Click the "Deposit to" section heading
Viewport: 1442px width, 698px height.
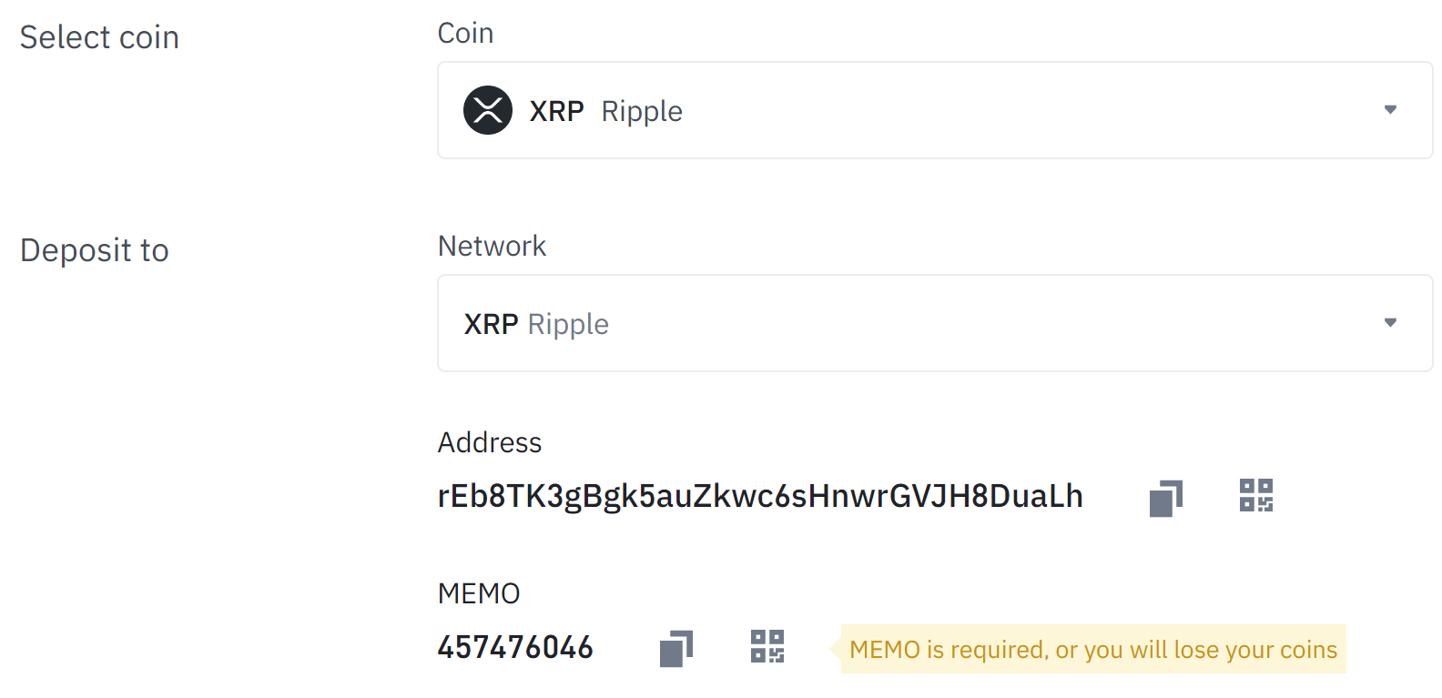click(x=95, y=250)
